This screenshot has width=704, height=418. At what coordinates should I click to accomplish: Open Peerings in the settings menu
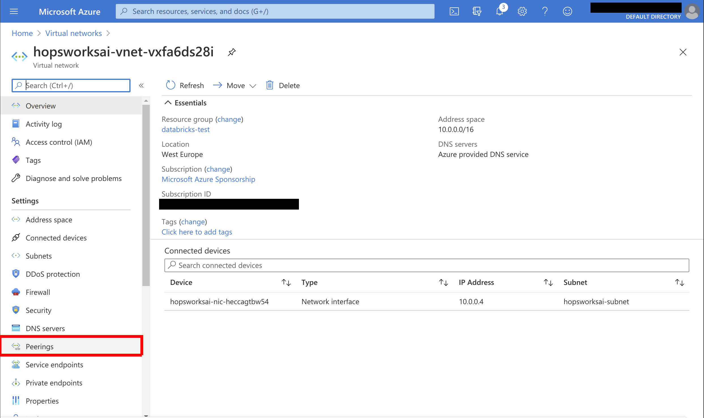[x=40, y=346]
